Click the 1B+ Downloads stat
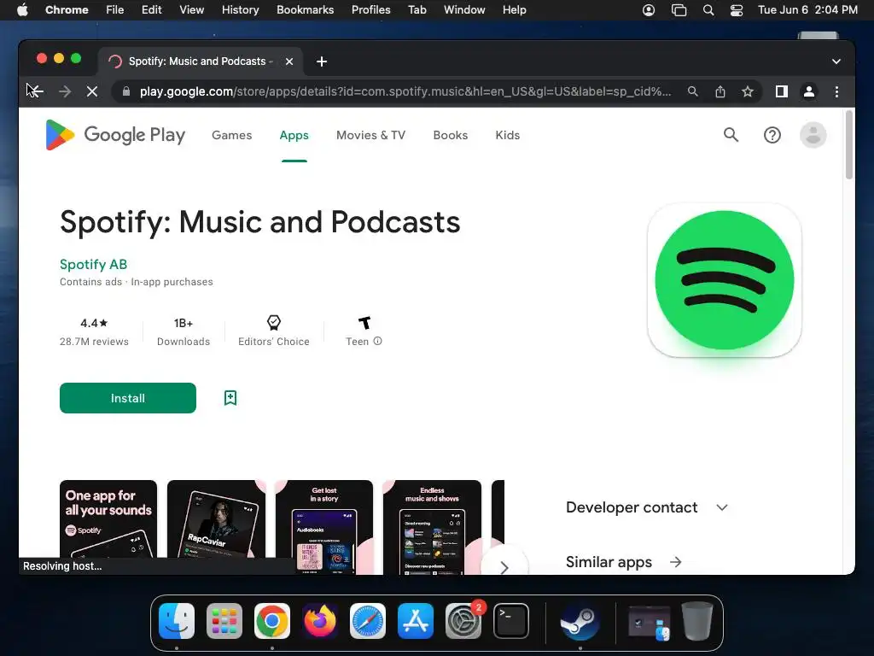 (x=184, y=332)
